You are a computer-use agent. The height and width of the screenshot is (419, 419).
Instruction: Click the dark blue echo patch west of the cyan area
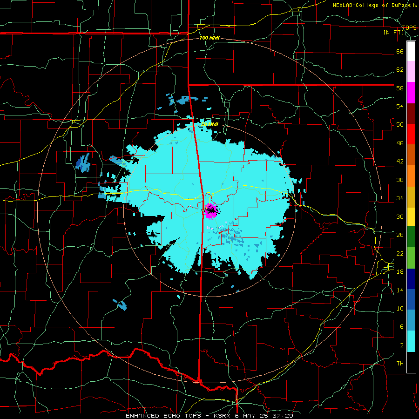pyautogui.click(x=83, y=162)
